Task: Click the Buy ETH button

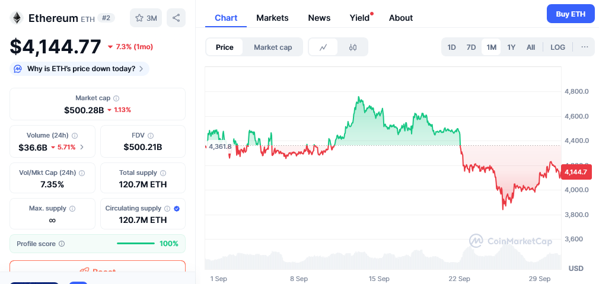Action: (x=570, y=14)
